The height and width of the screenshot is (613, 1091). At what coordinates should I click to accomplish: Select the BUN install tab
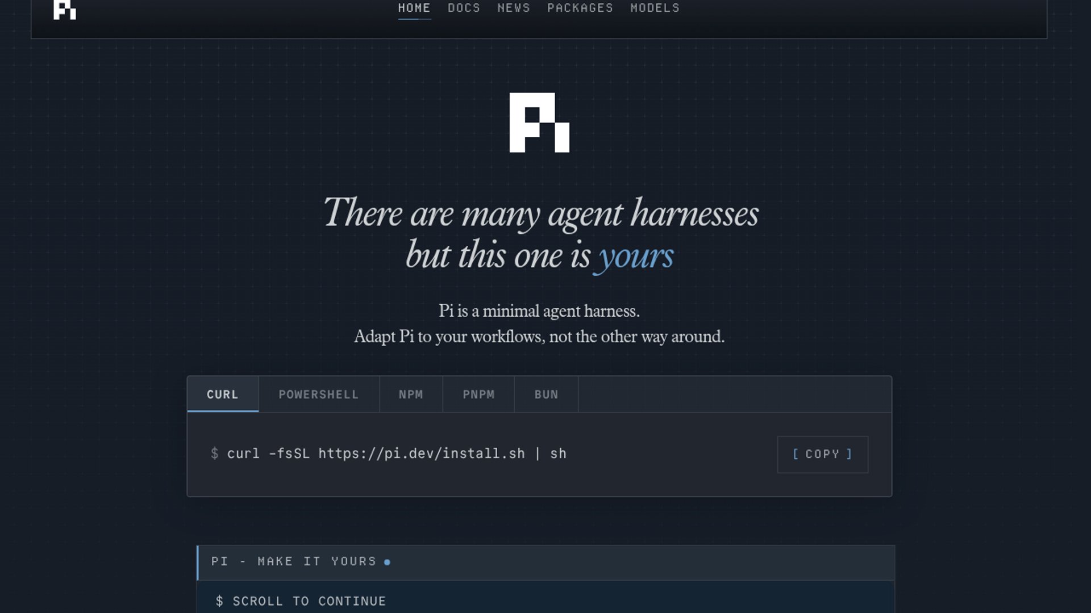pyautogui.click(x=546, y=394)
